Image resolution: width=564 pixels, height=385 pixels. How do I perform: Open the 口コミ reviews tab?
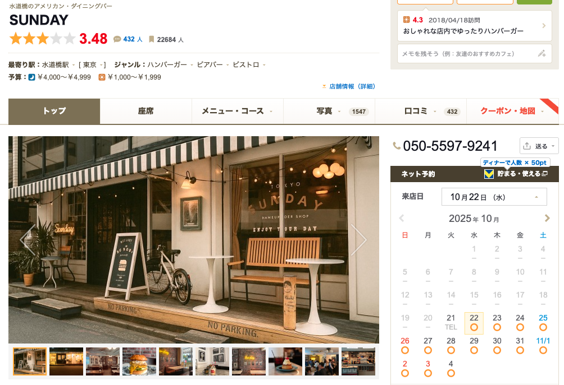pyautogui.click(x=420, y=111)
